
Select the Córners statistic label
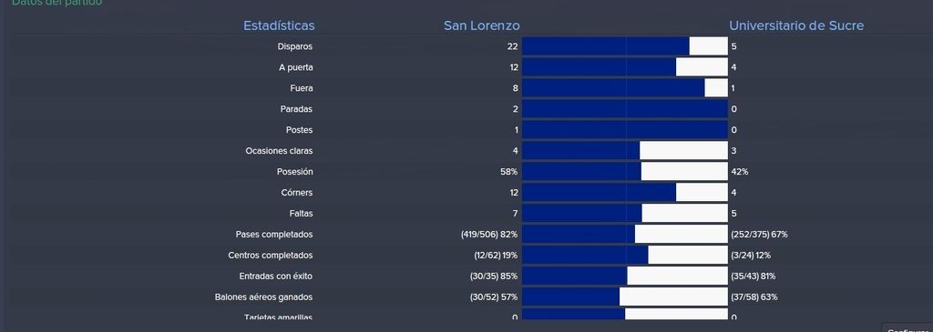[297, 193]
